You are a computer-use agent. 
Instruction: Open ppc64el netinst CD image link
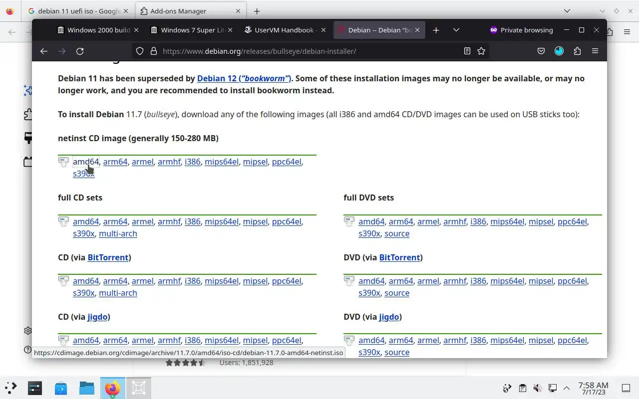(287, 162)
